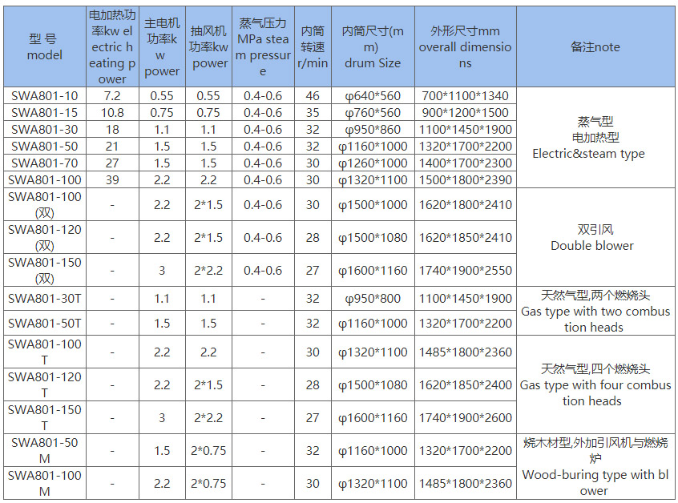Screen dimensions: 678x503
Task: Click the "内筒转速 r/min" header cell
Action: click(x=313, y=47)
